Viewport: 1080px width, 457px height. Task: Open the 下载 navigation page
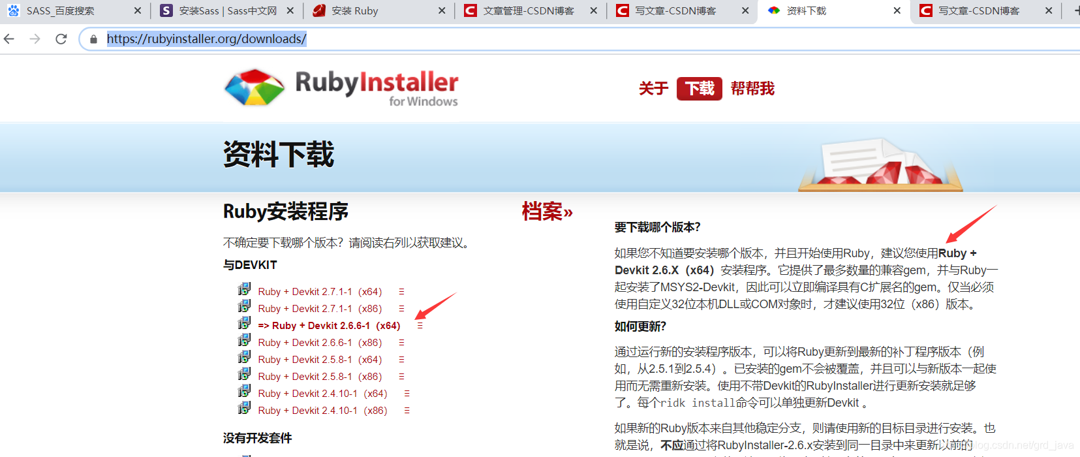point(700,89)
